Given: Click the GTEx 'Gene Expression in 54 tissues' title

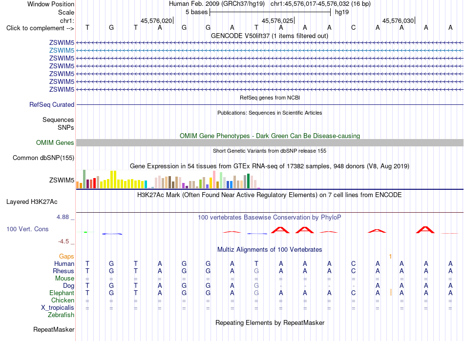Looking at the screenshot, I should click(270, 166).
